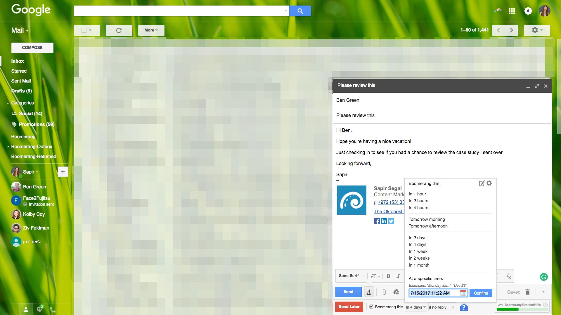Select 'Tomorrow morning' from the Boomerang menu
Viewport: 561px width, 315px height.
pyautogui.click(x=427, y=219)
